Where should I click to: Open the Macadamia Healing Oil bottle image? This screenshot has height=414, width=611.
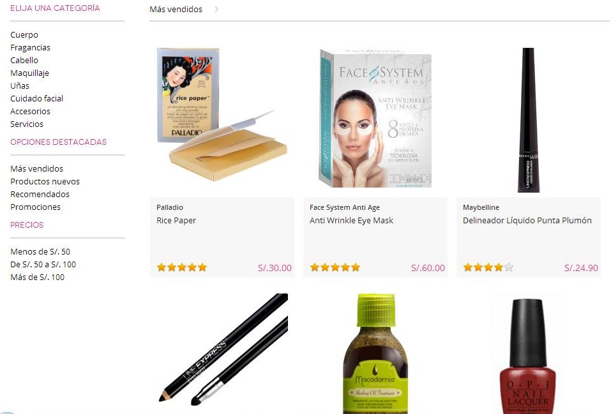tap(375, 353)
